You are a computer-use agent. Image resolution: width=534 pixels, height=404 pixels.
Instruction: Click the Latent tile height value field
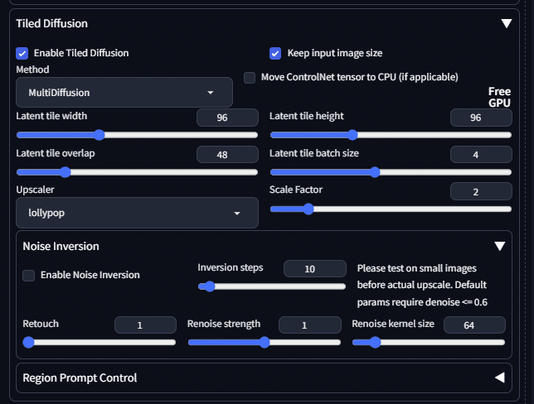click(481, 118)
